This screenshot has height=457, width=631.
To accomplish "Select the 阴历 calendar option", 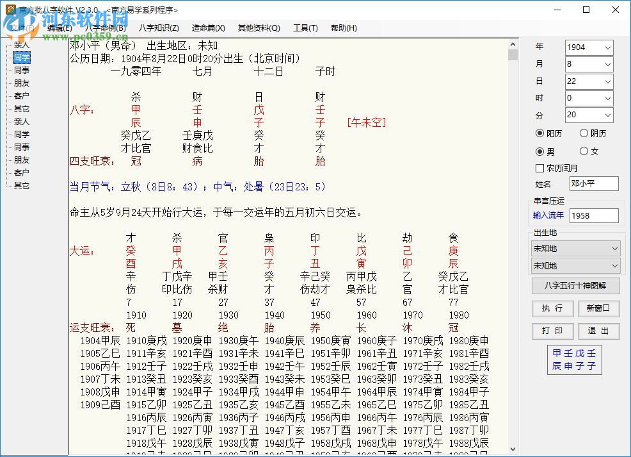I will [x=584, y=133].
